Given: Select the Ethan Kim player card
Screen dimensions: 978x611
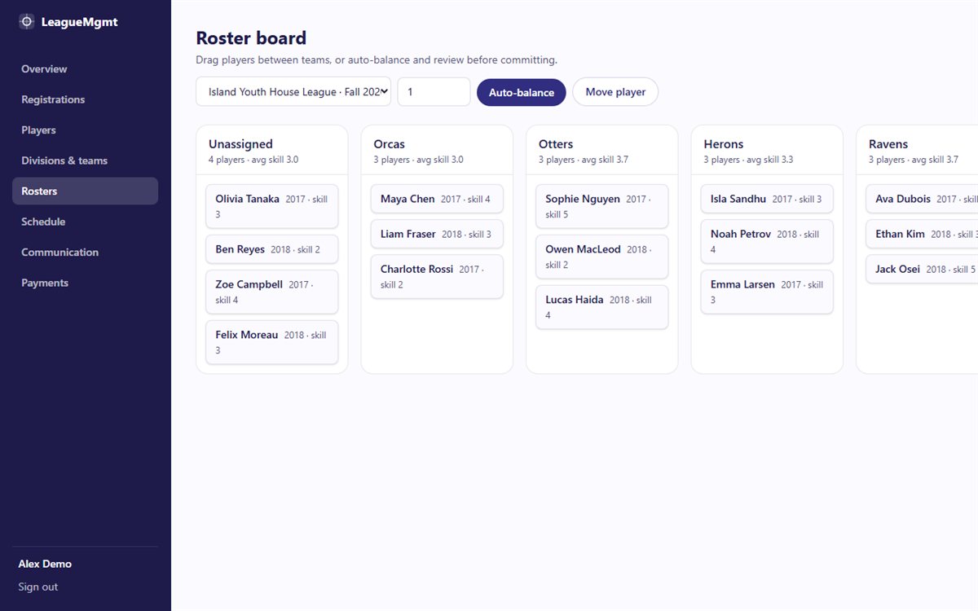Looking at the screenshot, I should [922, 234].
